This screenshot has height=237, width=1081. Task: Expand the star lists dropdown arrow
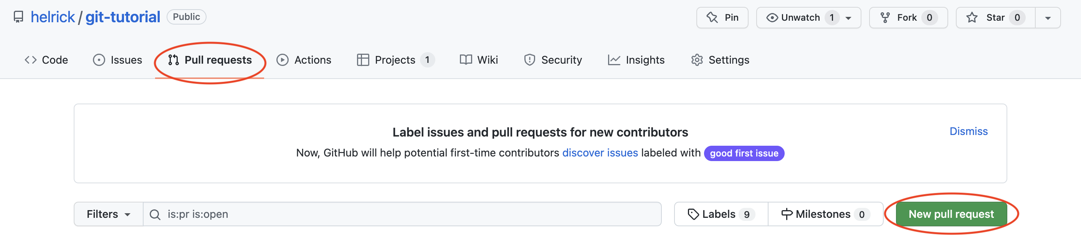click(1048, 18)
